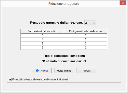
Task: Click guaranteed points value in last table row
Action: pos(86,48)
